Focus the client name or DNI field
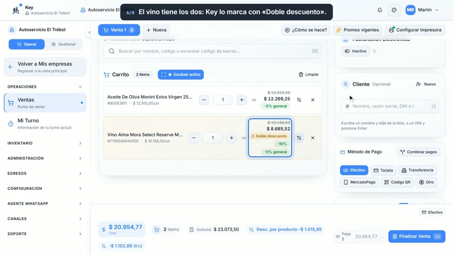 pyautogui.click(x=390, y=106)
